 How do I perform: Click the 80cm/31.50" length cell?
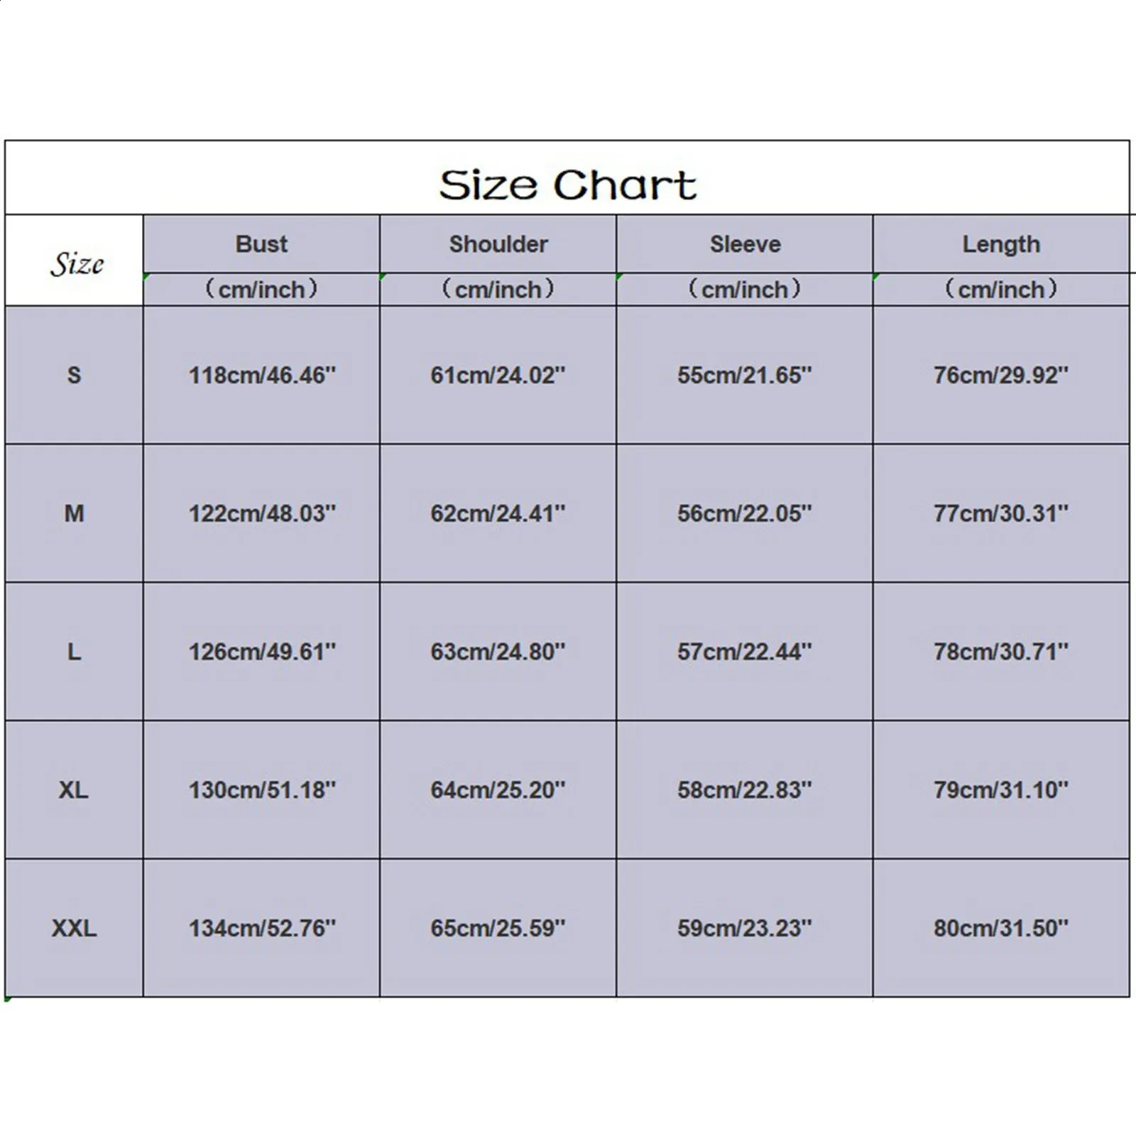(1001, 928)
